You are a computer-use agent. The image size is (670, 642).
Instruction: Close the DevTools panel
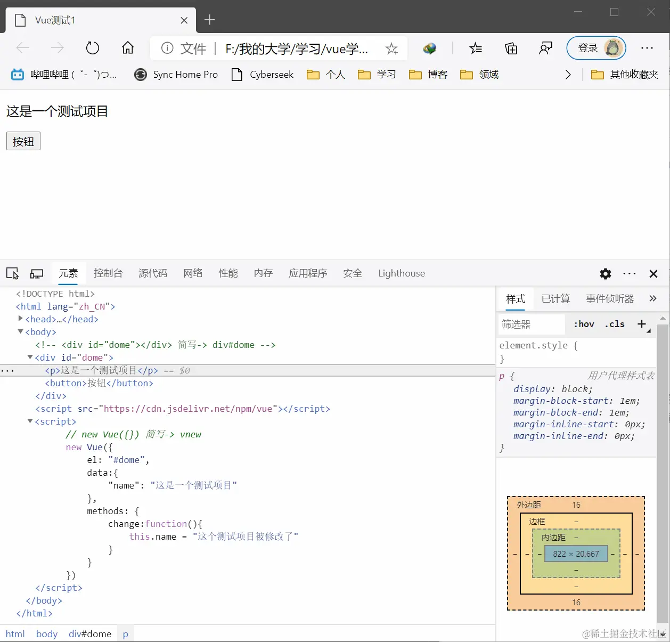pos(653,274)
